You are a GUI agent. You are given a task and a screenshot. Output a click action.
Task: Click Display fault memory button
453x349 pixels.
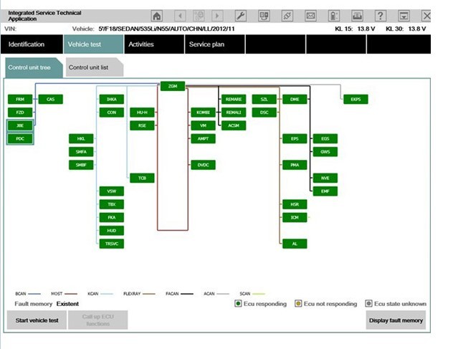point(396,320)
